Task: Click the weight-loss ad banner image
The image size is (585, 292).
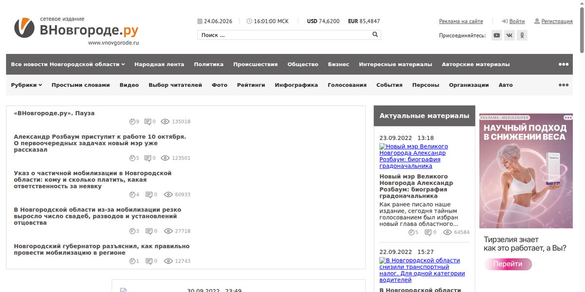Action: point(526,171)
